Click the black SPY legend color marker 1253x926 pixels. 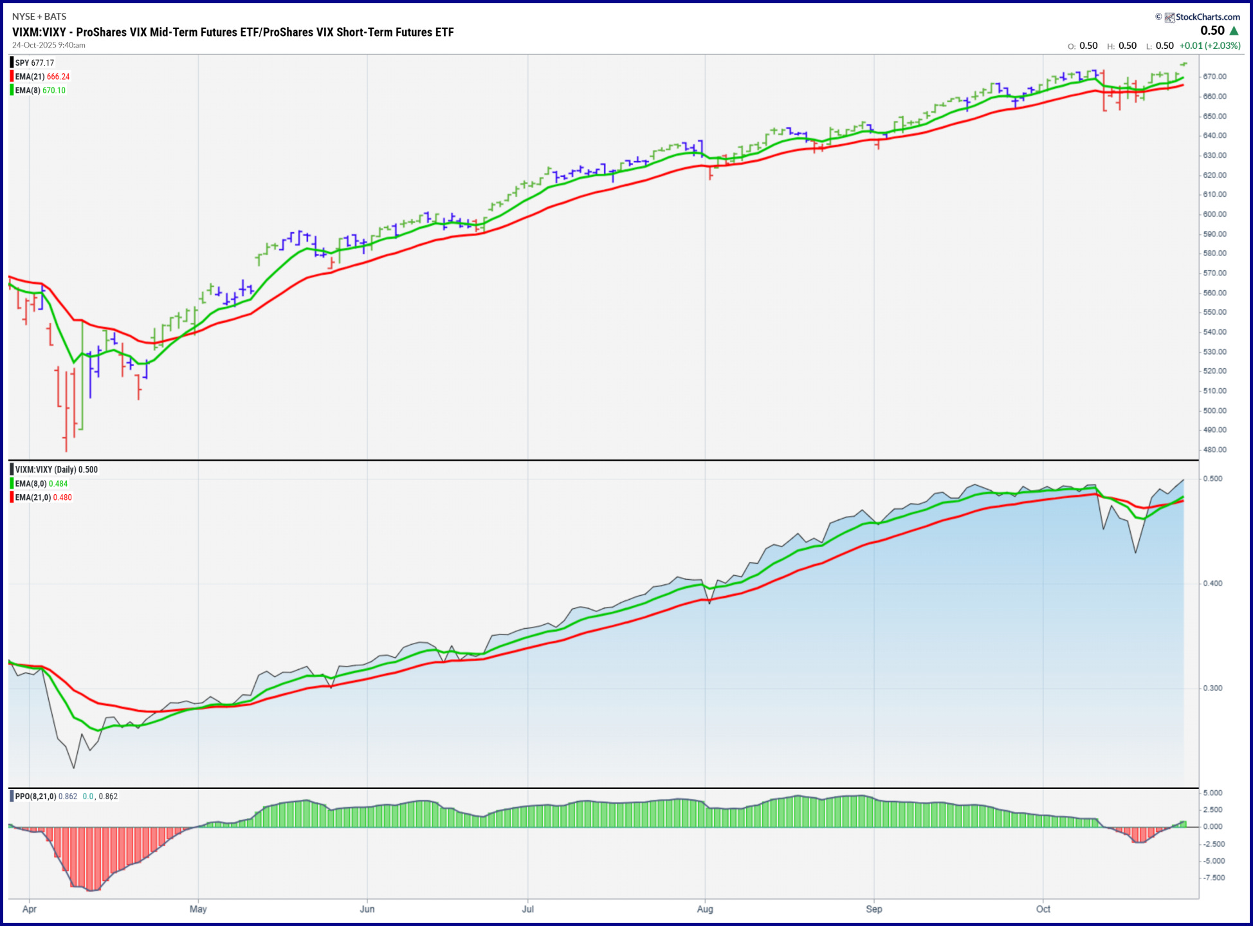point(12,62)
